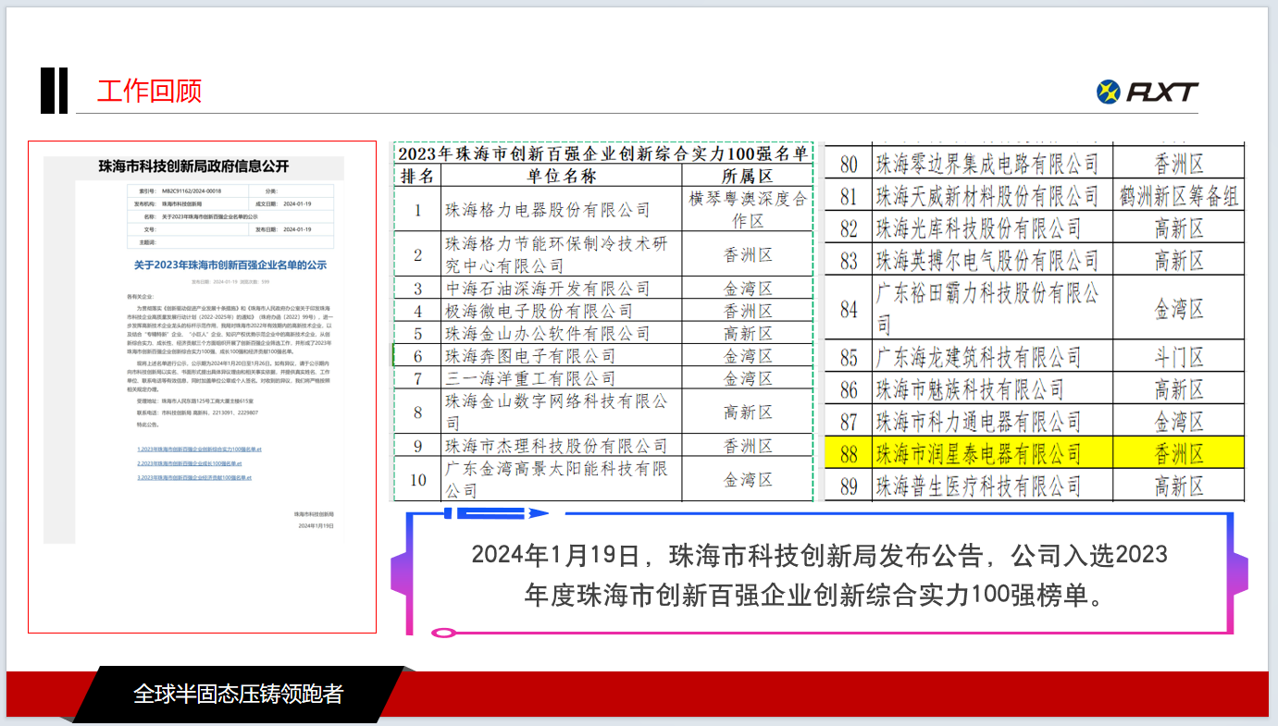Select the 广东金湾高景太阳能科技有限公司 cell
The width and height of the screenshot is (1278, 726).
(562, 479)
